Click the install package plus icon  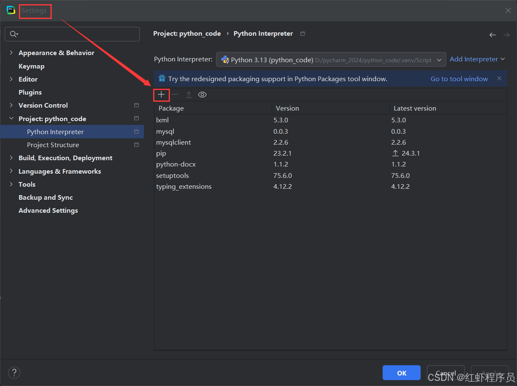click(x=161, y=95)
